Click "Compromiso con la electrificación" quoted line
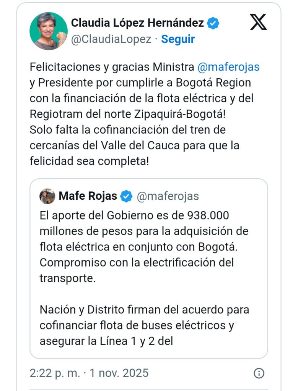298x391 pixels. pyautogui.click(x=137, y=263)
